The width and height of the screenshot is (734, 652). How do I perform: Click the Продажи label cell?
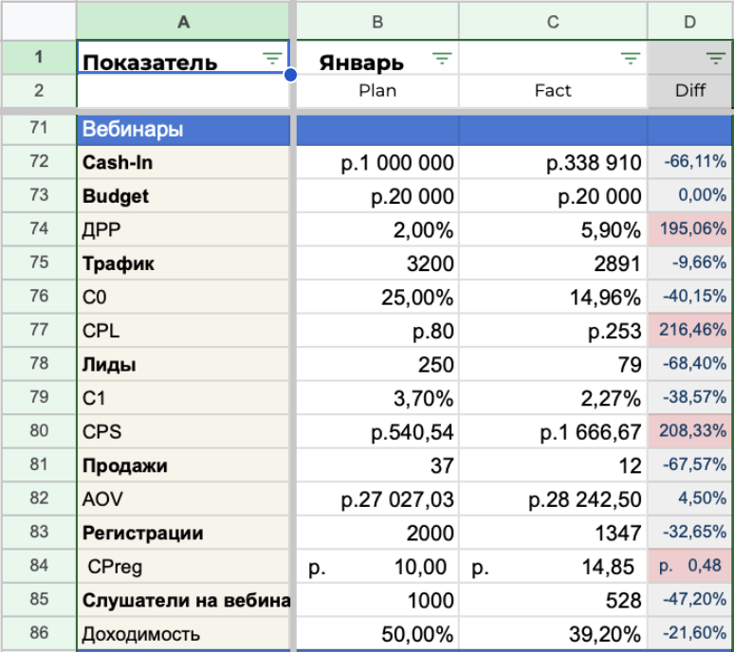(183, 465)
